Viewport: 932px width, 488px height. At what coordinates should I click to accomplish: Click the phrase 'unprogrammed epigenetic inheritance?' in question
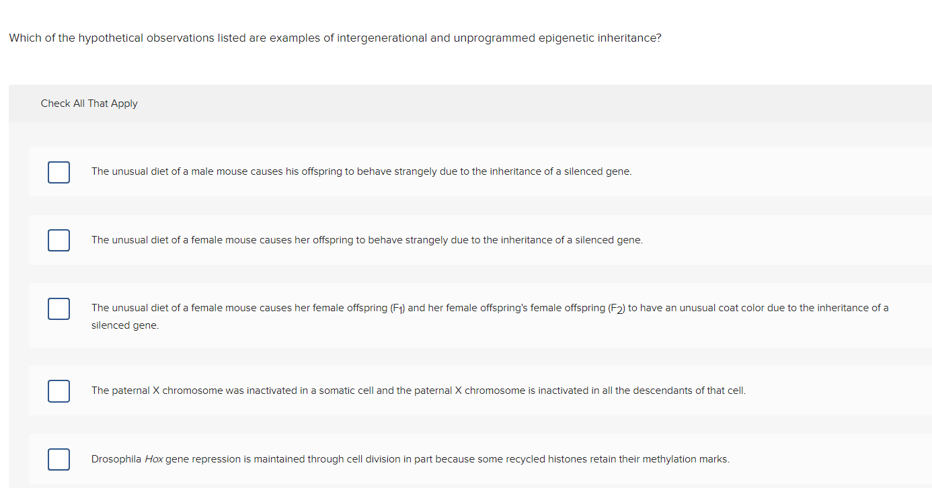tap(557, 38)
